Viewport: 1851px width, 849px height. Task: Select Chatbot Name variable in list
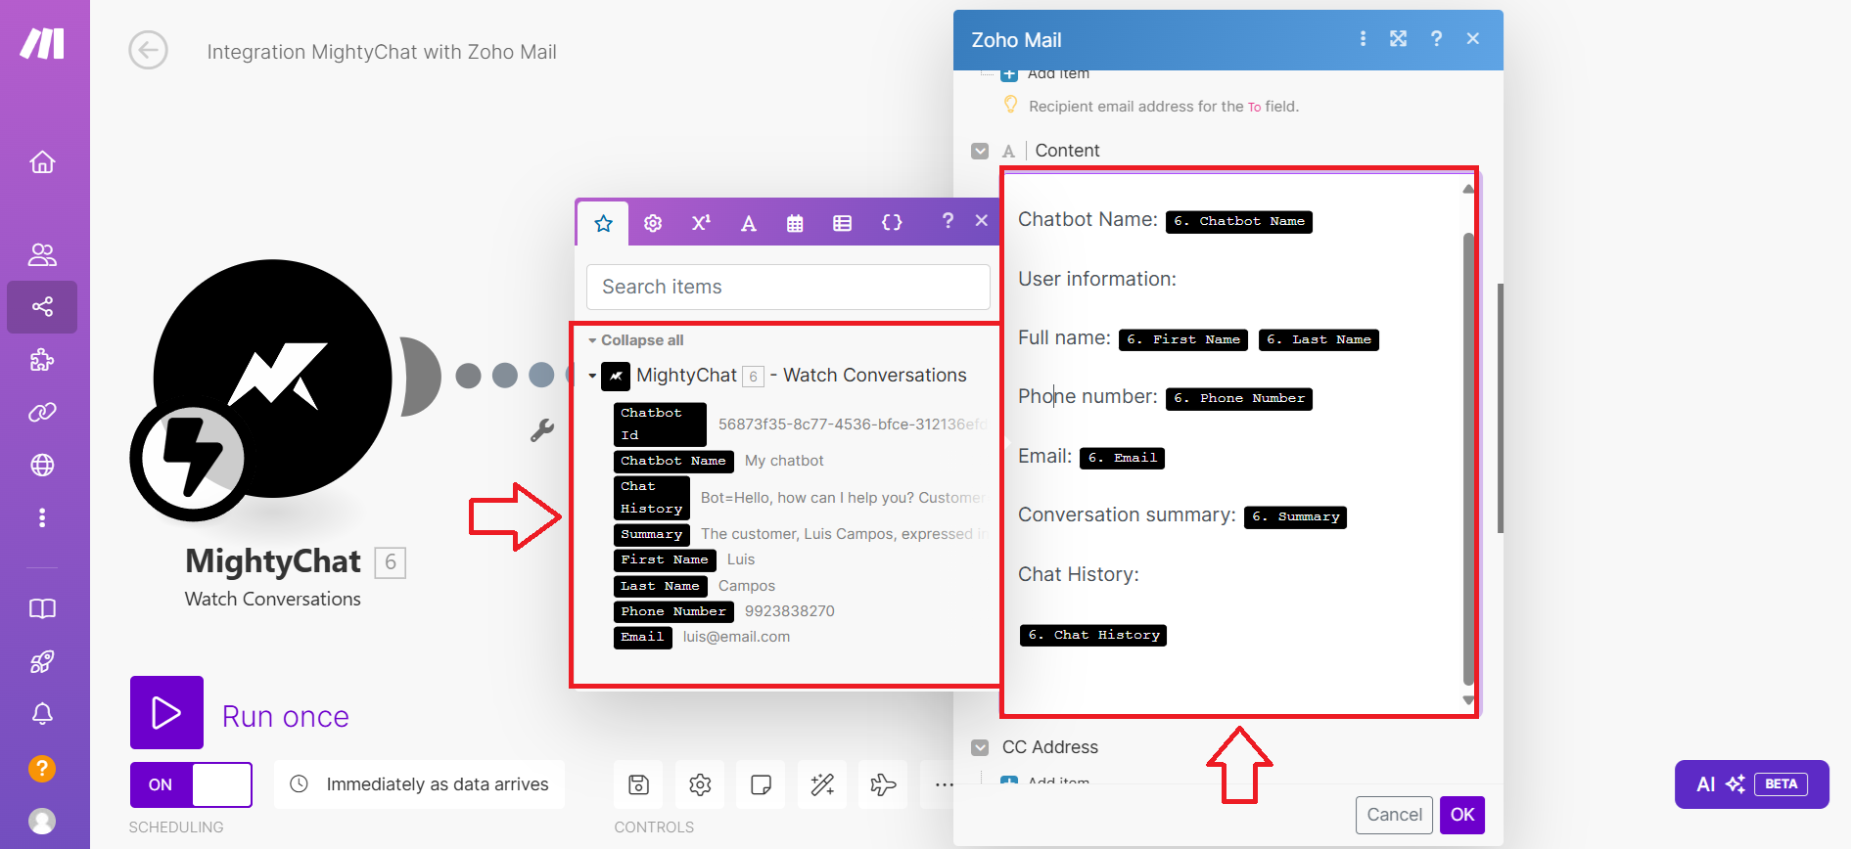673,461
